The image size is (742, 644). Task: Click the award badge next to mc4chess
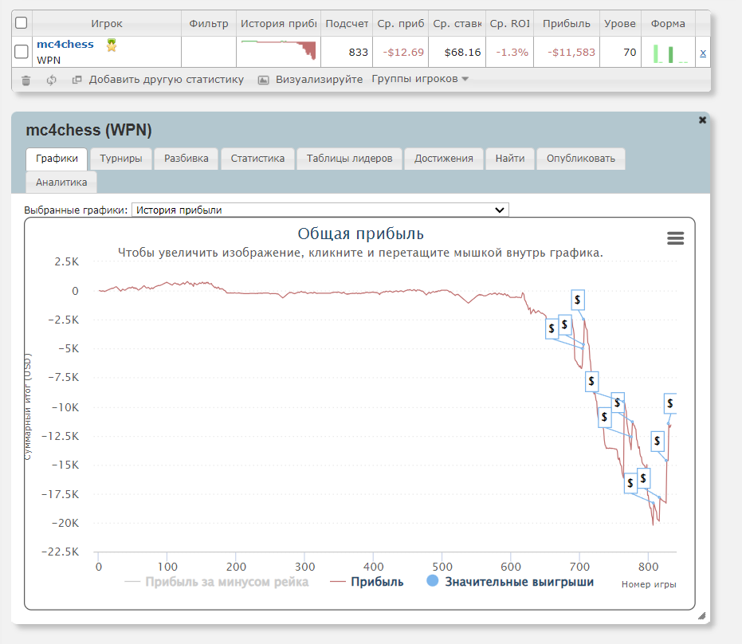pos(112,45)
